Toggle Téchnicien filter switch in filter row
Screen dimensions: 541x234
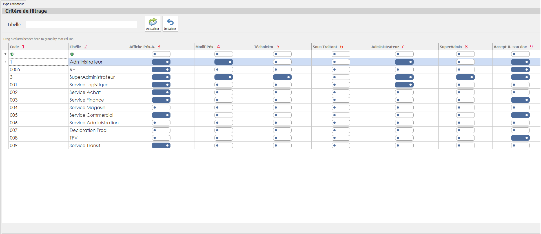(282, 54)
